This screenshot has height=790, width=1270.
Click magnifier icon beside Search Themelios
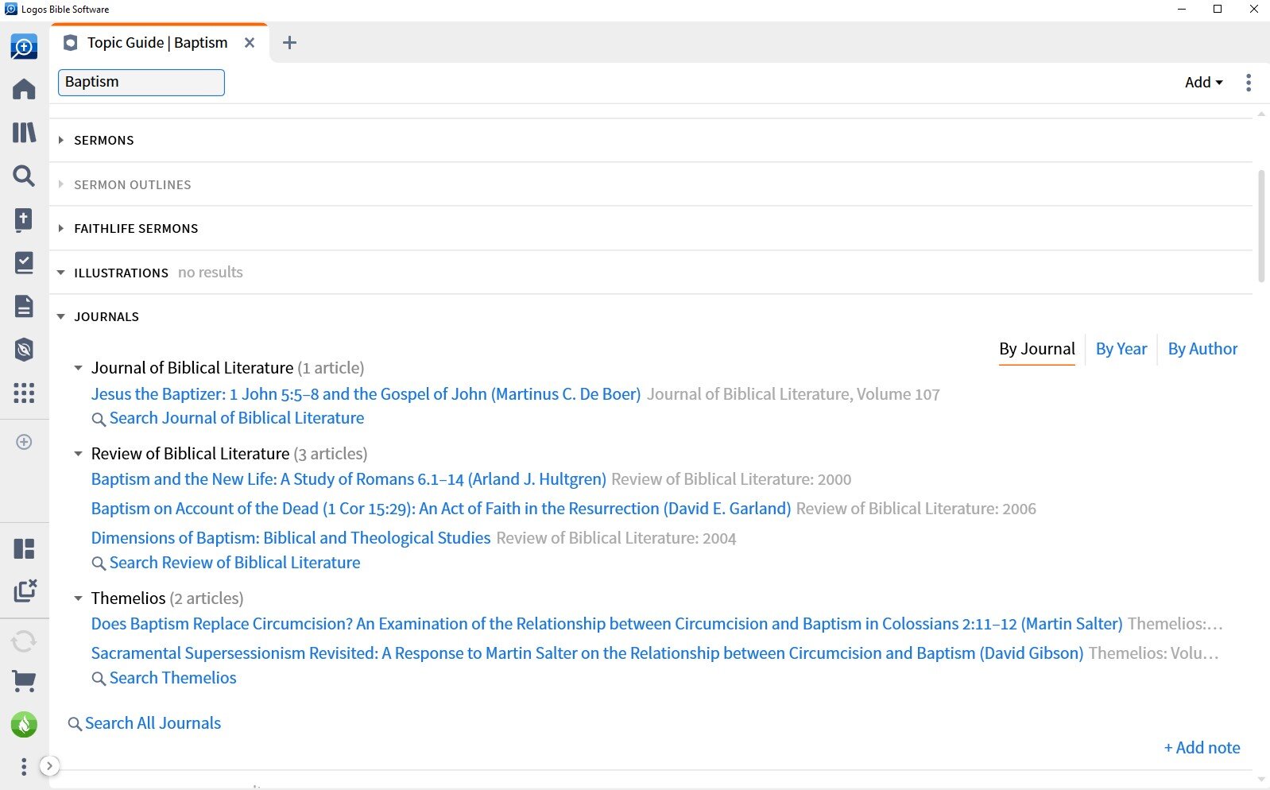[x=99, y=679]
